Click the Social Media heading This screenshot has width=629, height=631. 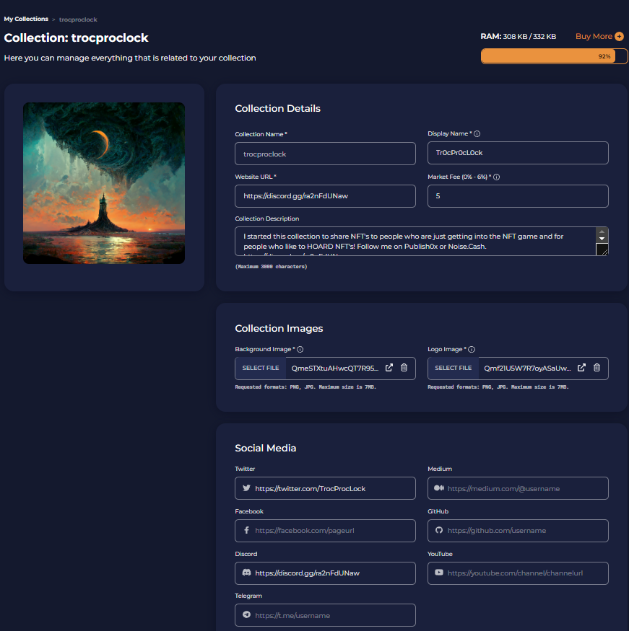click(x=266, y=448)
